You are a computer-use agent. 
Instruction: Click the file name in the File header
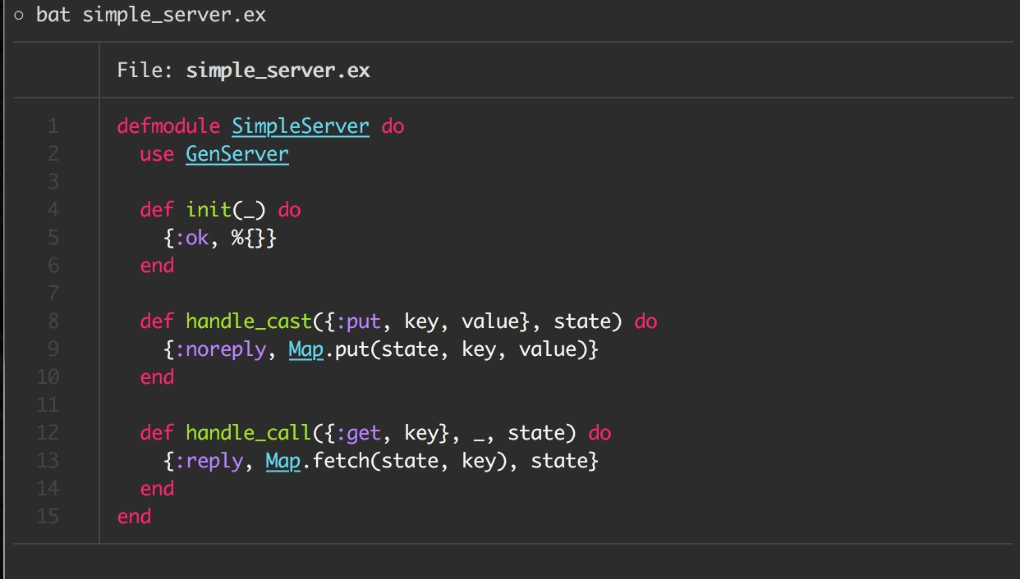click(278, 71)
